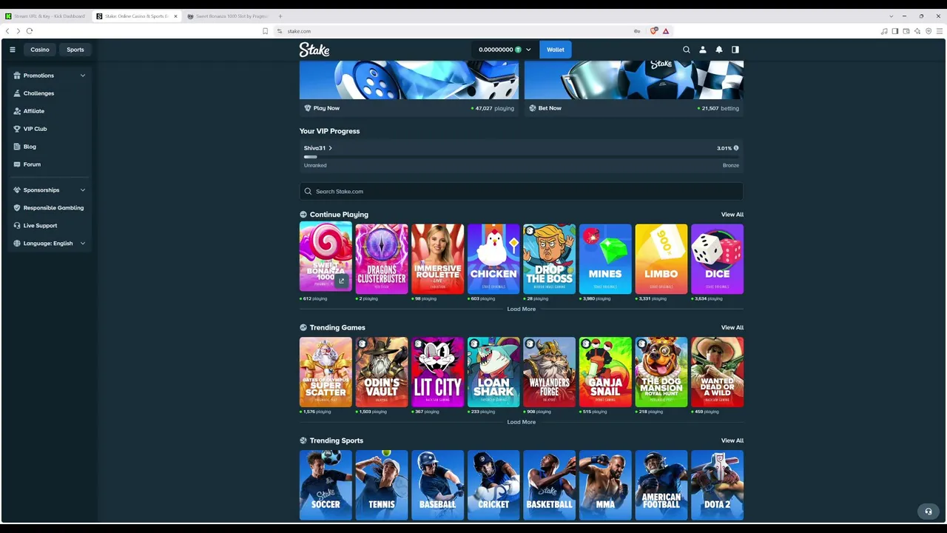Open the notifications bell

click(719, 50)
